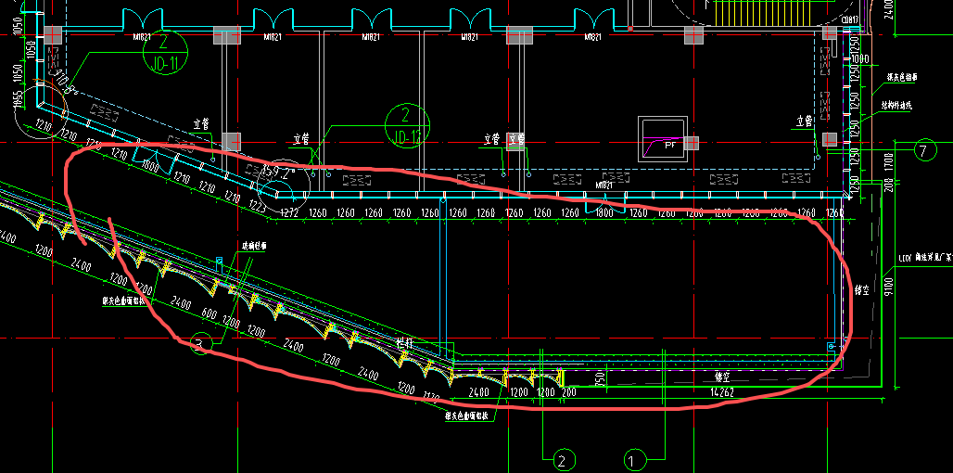This screenshot has height=473, width=953.
Task: Click the 159.2° angle annotation
Action: (x=278, y=173)
